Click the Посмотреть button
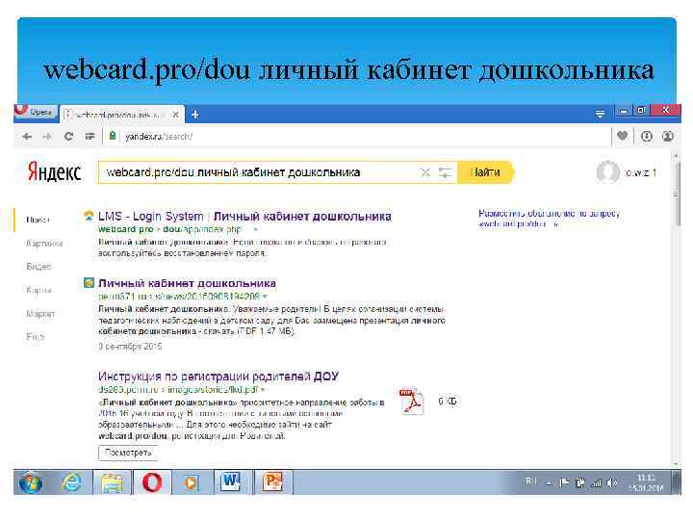This screenshot has height=520, width=693. point(128,453)
